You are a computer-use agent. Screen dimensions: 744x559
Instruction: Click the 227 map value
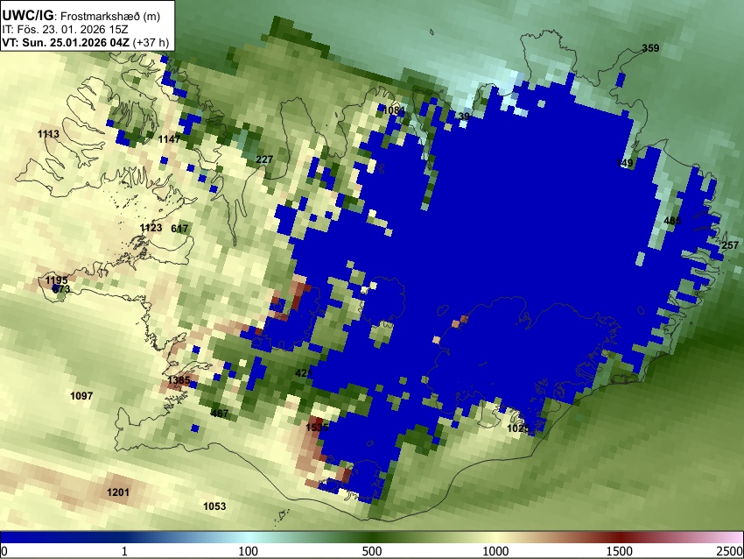(x=264, y=159)
